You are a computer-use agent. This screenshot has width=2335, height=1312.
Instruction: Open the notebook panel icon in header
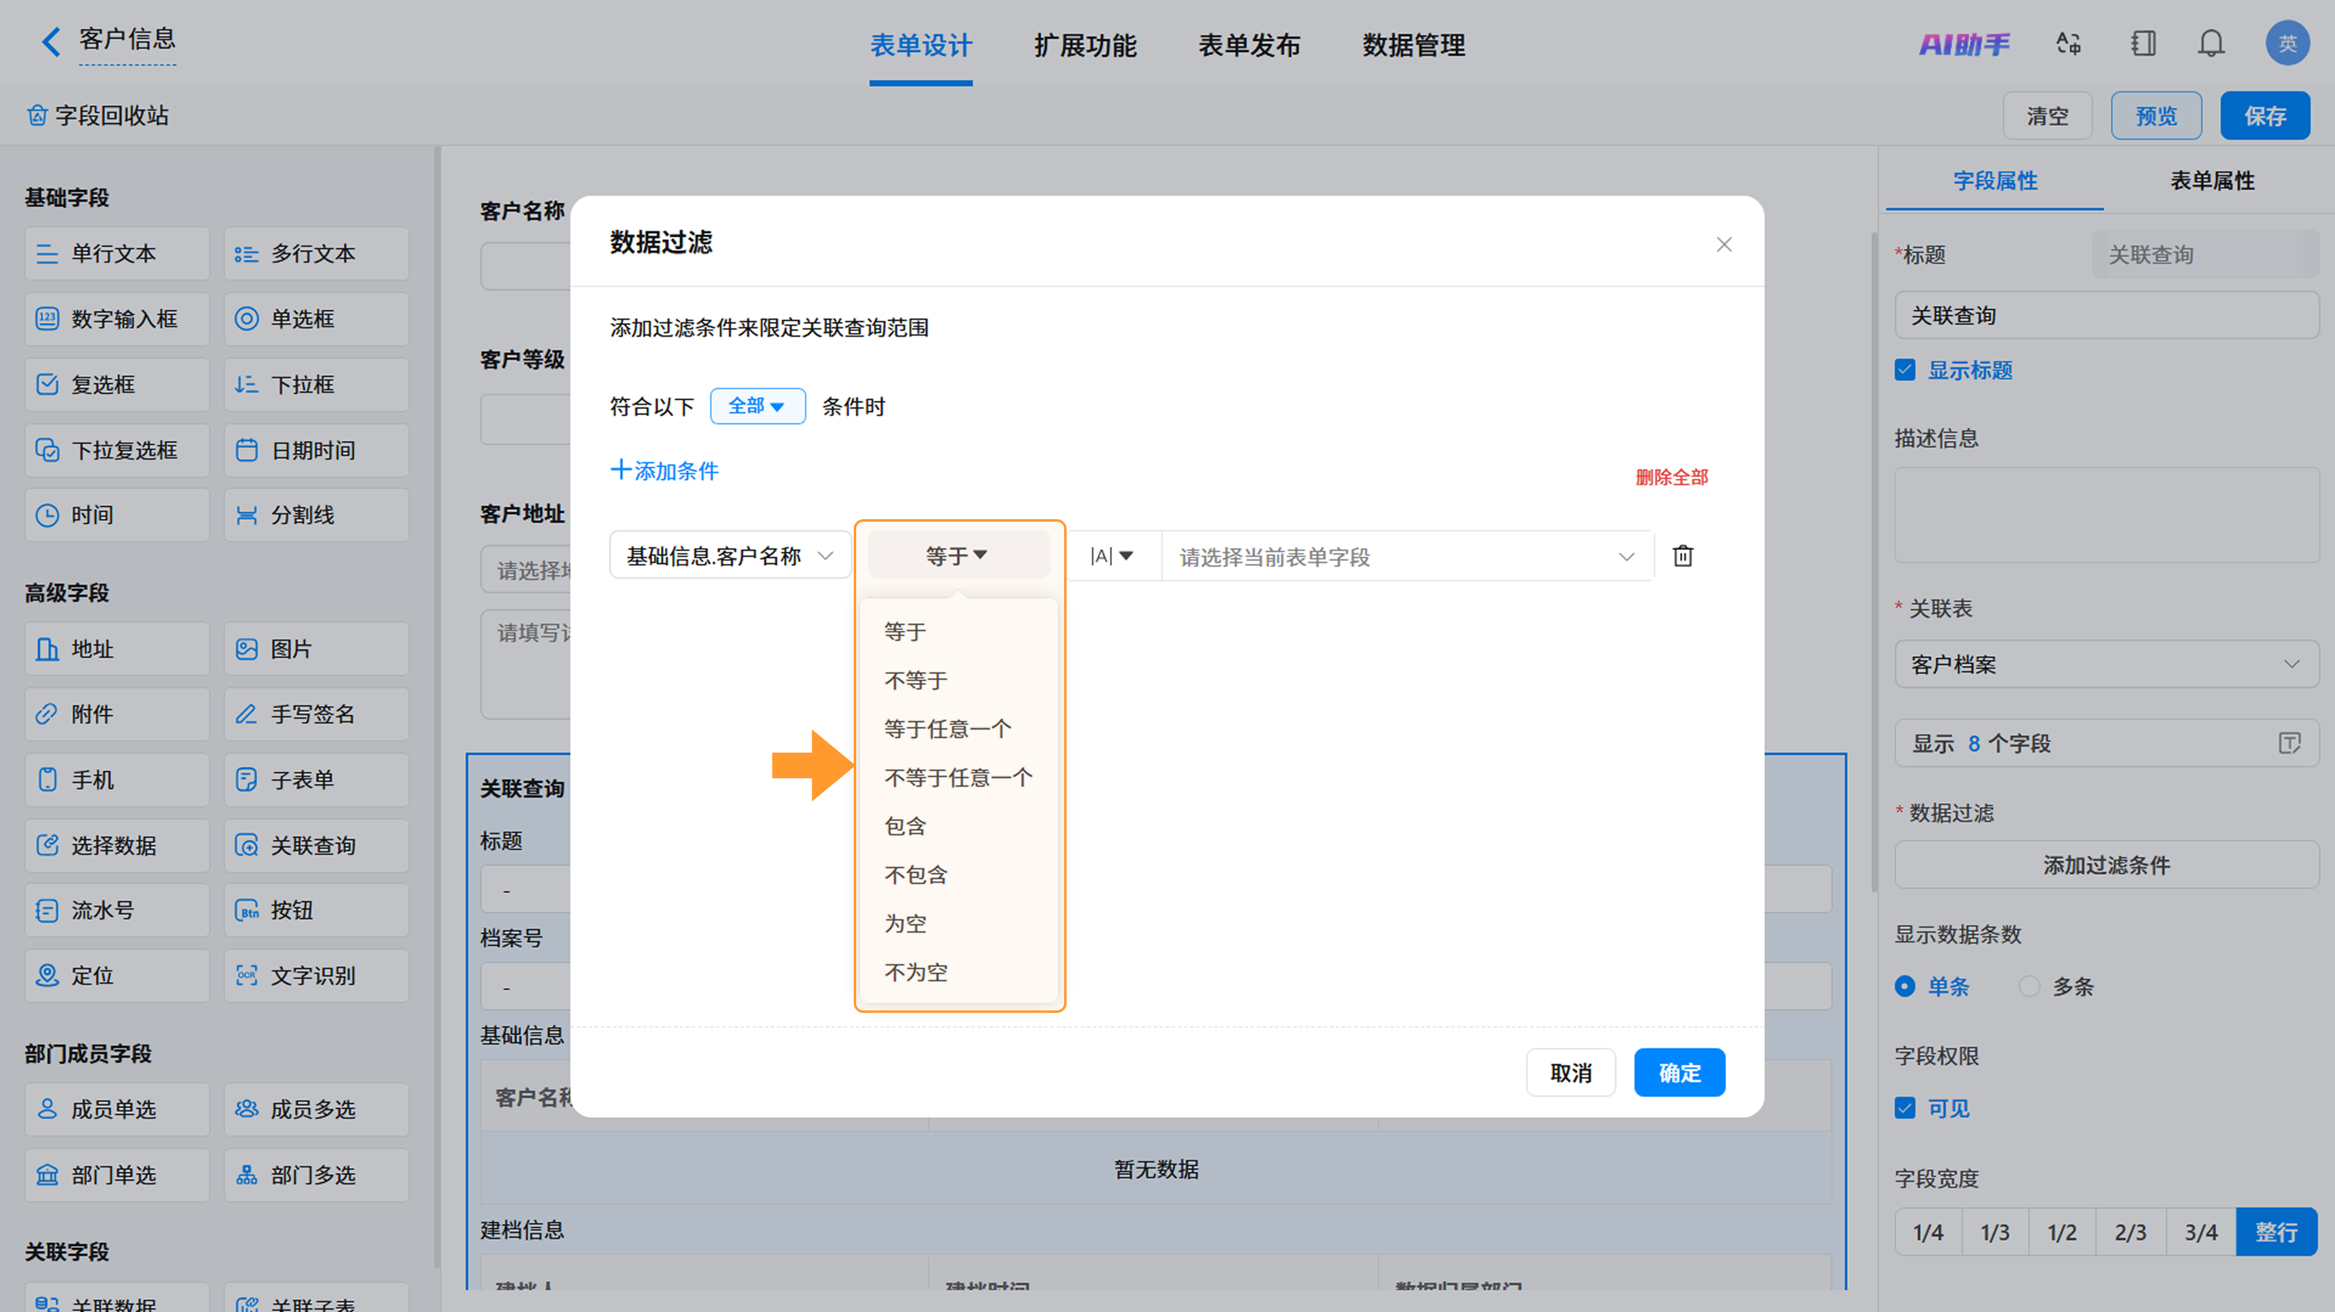click(2143, 44)
